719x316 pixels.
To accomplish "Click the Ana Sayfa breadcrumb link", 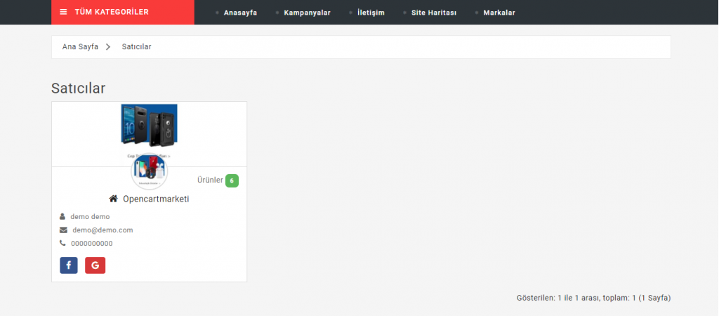I will click(80, 47).
